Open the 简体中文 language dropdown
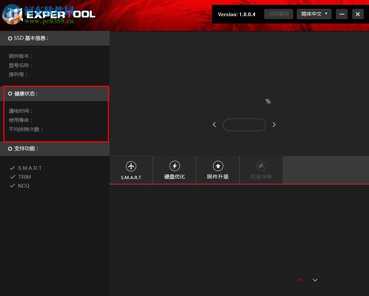This screenshot has width=369, height=296. point(314,14)
